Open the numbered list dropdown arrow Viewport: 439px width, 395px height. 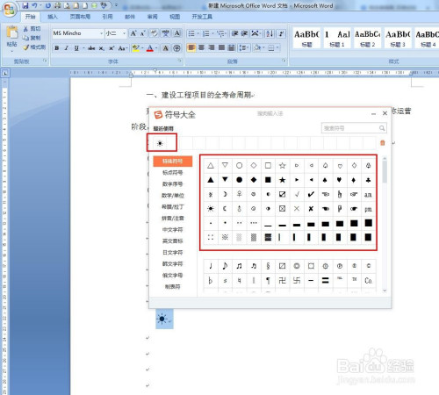[x=212, y=33]
